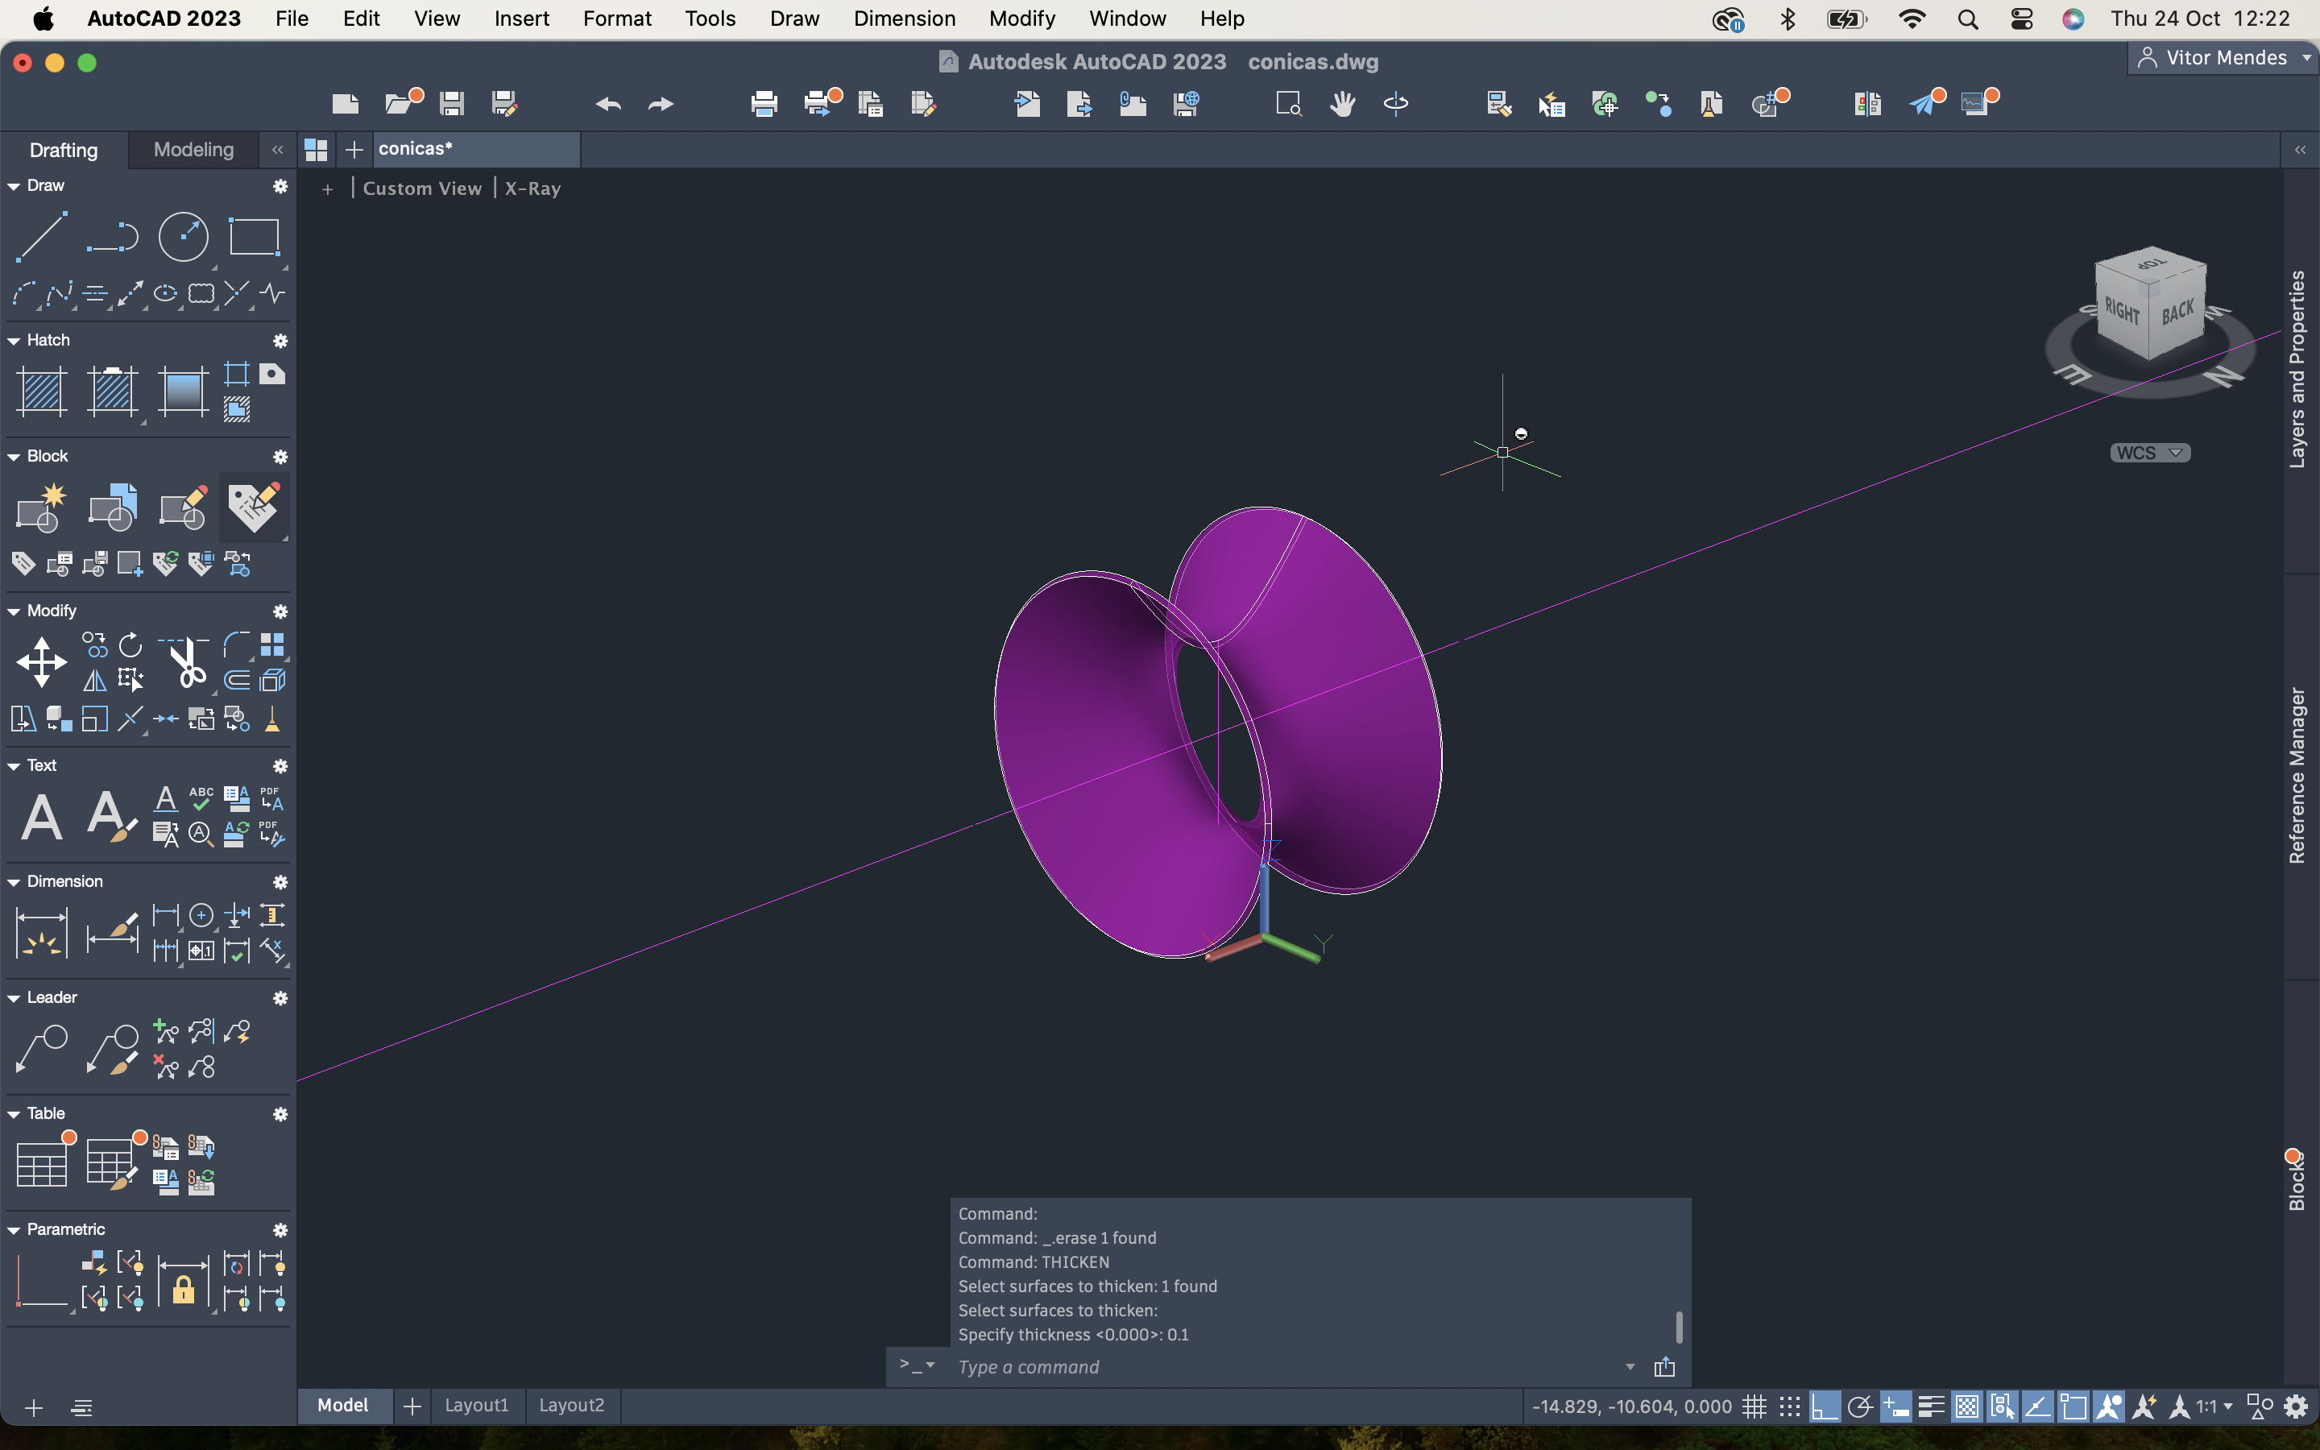This screenshot has height=1450, width=2320.
Task: Click the Print icon in toolbar
Action: pos(764,104)
